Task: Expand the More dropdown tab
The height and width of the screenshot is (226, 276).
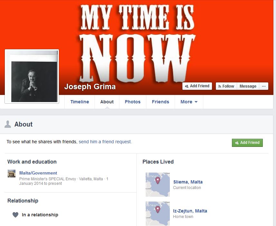Action: point(189,102)
